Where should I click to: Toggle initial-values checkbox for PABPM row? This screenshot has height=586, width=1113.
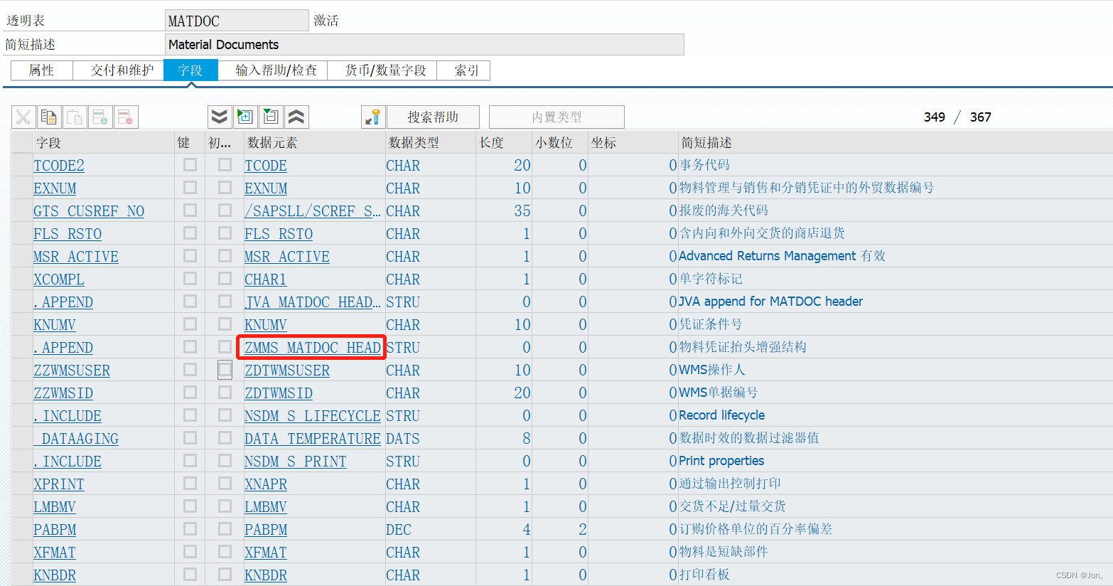pos(225,529)
